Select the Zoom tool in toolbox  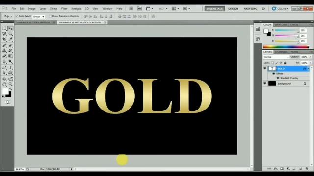coord(10,85)
